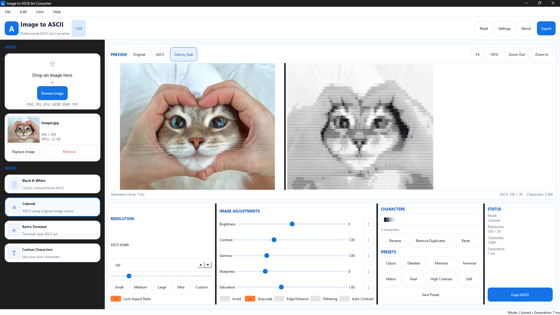Viewport: 560px width, 315px height.
Task: Open the View menu
Action: point(40,12)
